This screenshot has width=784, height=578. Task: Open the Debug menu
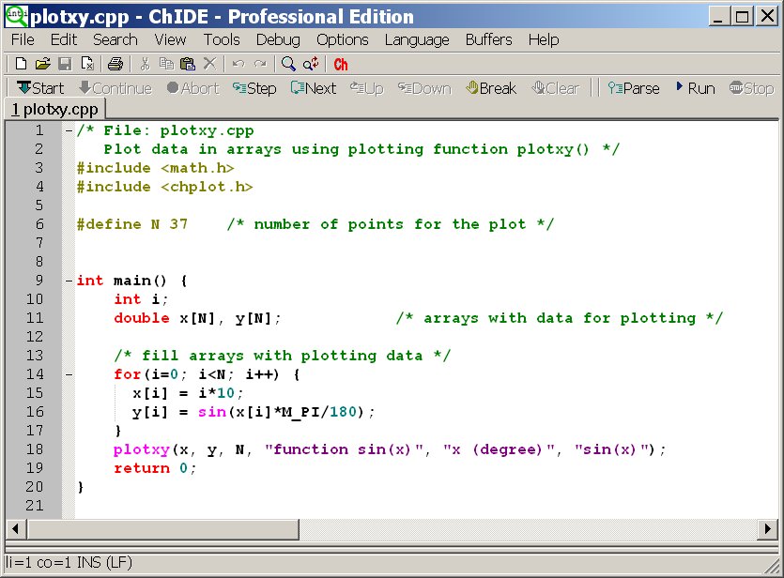(278, 39)
